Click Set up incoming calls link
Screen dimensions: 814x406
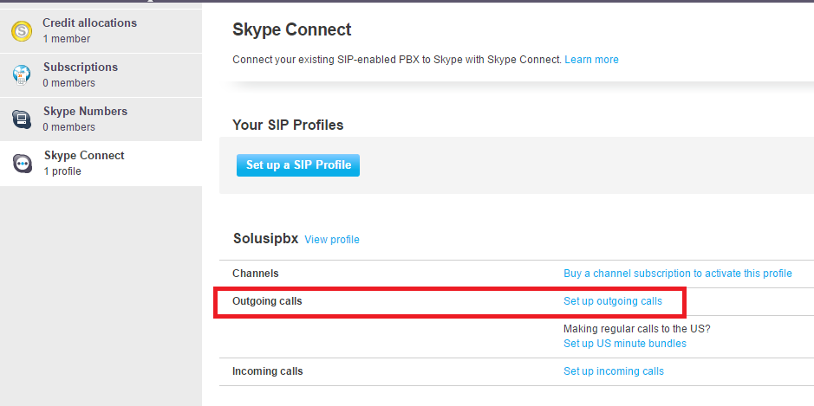coord(613,371)
